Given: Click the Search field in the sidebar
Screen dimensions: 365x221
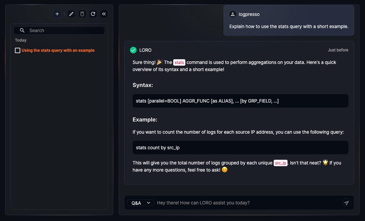Looking at the screenshot, I should click(59, 30).
